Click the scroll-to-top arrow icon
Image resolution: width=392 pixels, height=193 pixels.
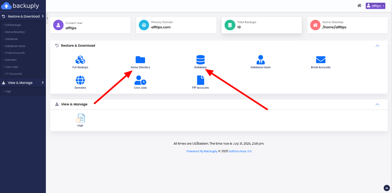tap(387, 188)
